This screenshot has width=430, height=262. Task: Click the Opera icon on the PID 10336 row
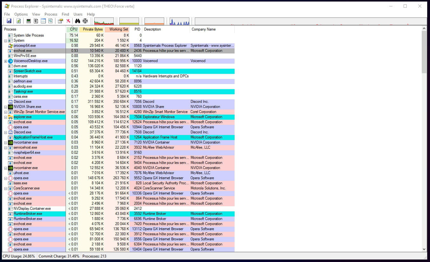coord(10,193)
